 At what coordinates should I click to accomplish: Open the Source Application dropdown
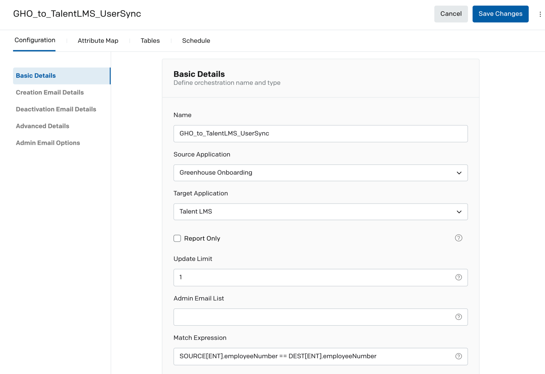pyautogui.click(x=320, y=173)
